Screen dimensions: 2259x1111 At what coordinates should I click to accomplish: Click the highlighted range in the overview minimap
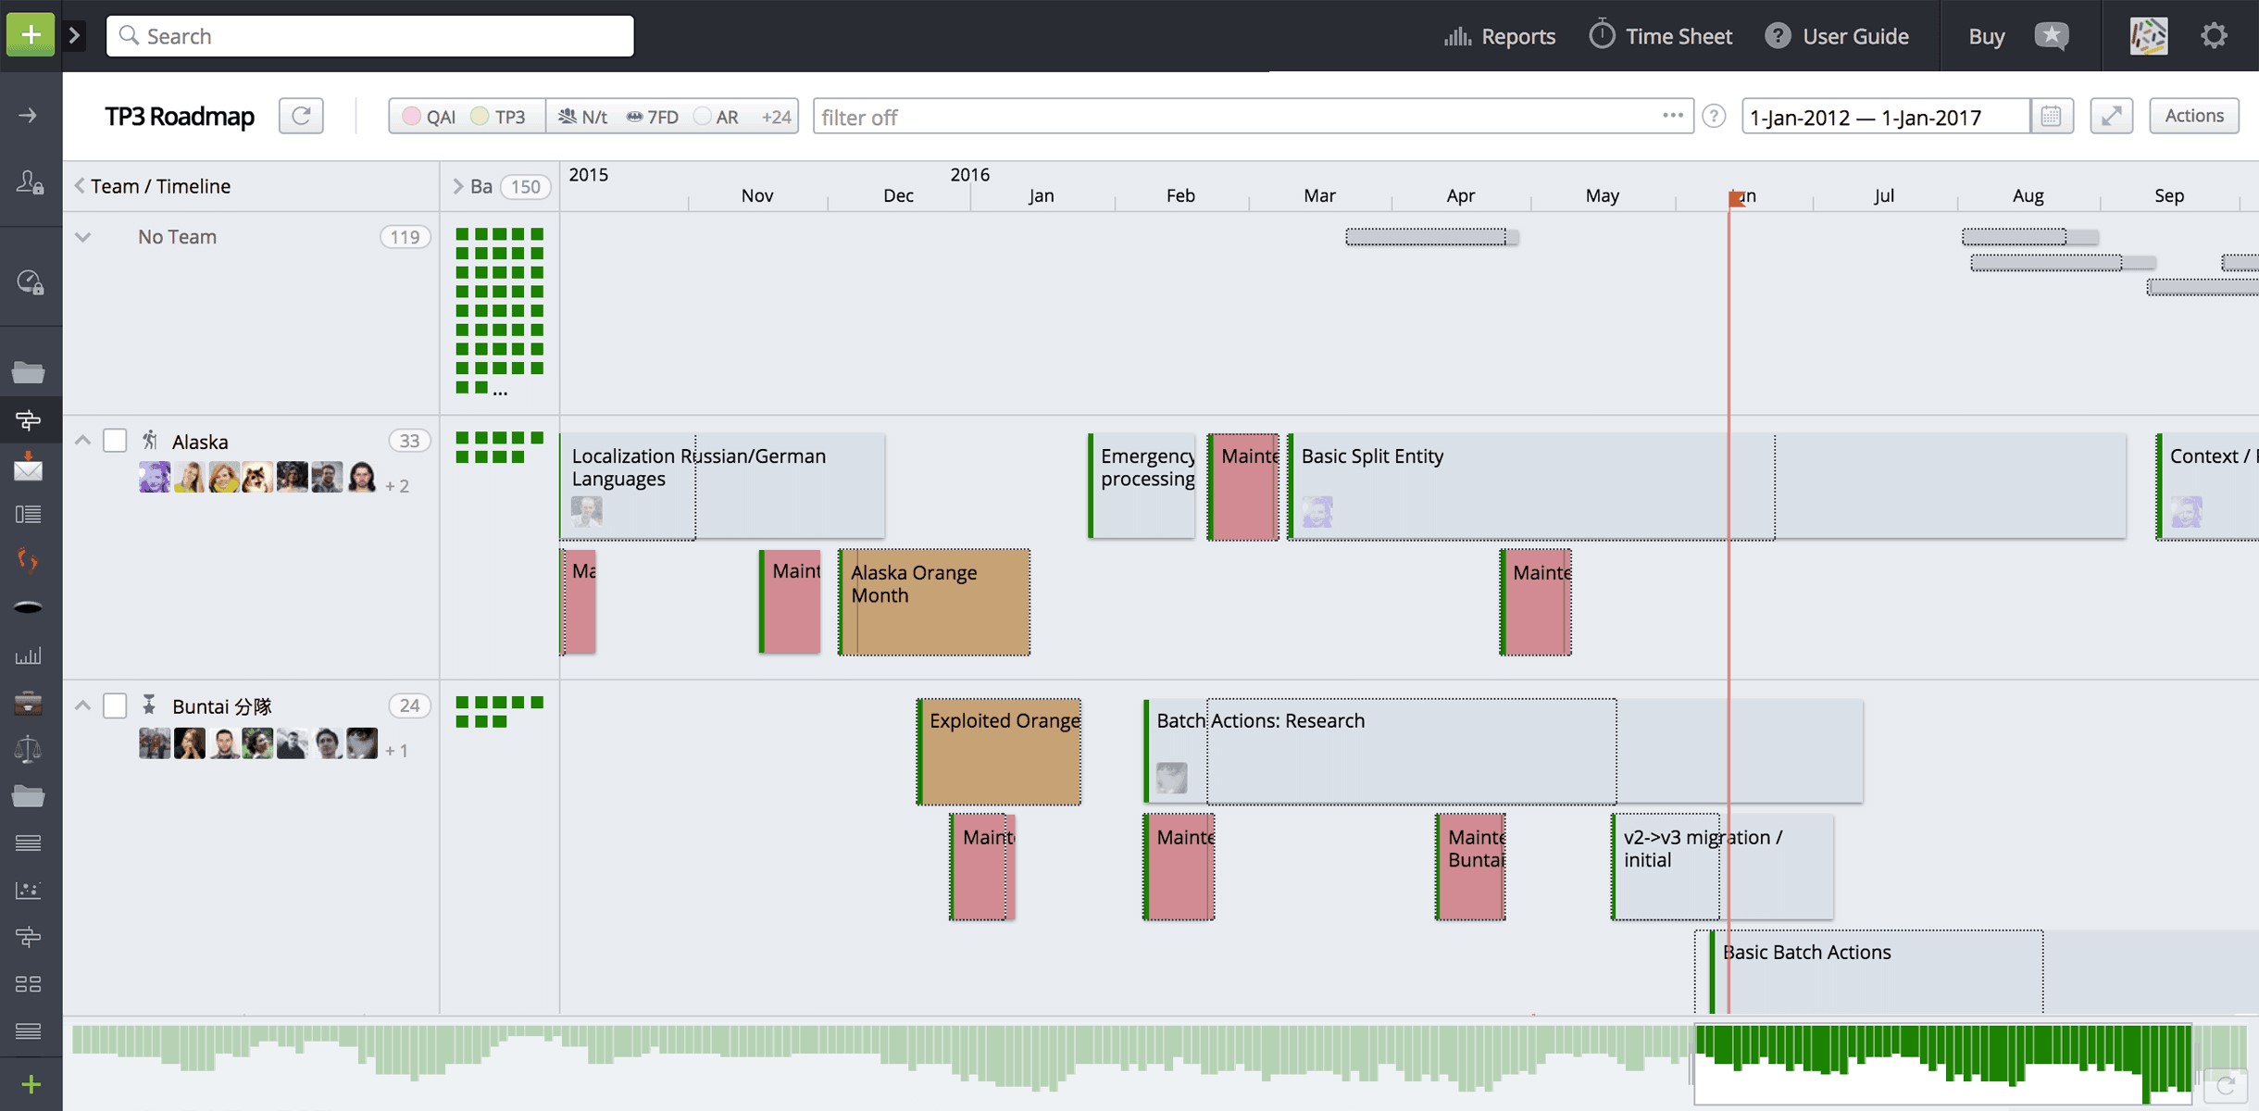1942,1065
